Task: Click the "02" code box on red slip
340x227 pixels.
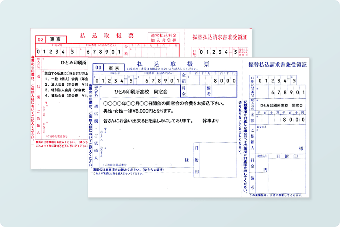Action: (41, 39)
